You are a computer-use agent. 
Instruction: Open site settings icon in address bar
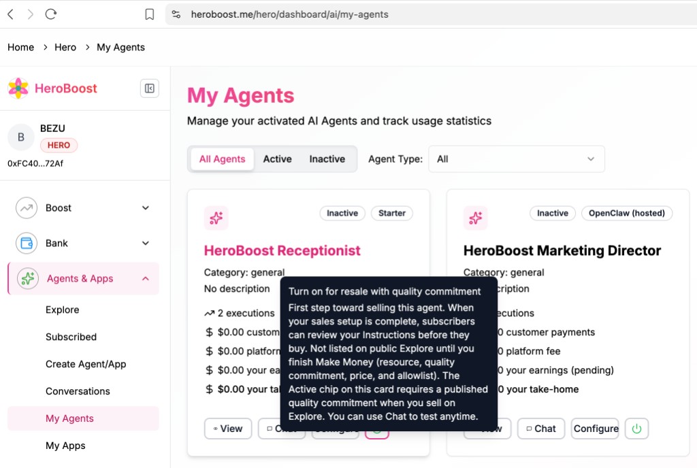[x=176, y=14]
